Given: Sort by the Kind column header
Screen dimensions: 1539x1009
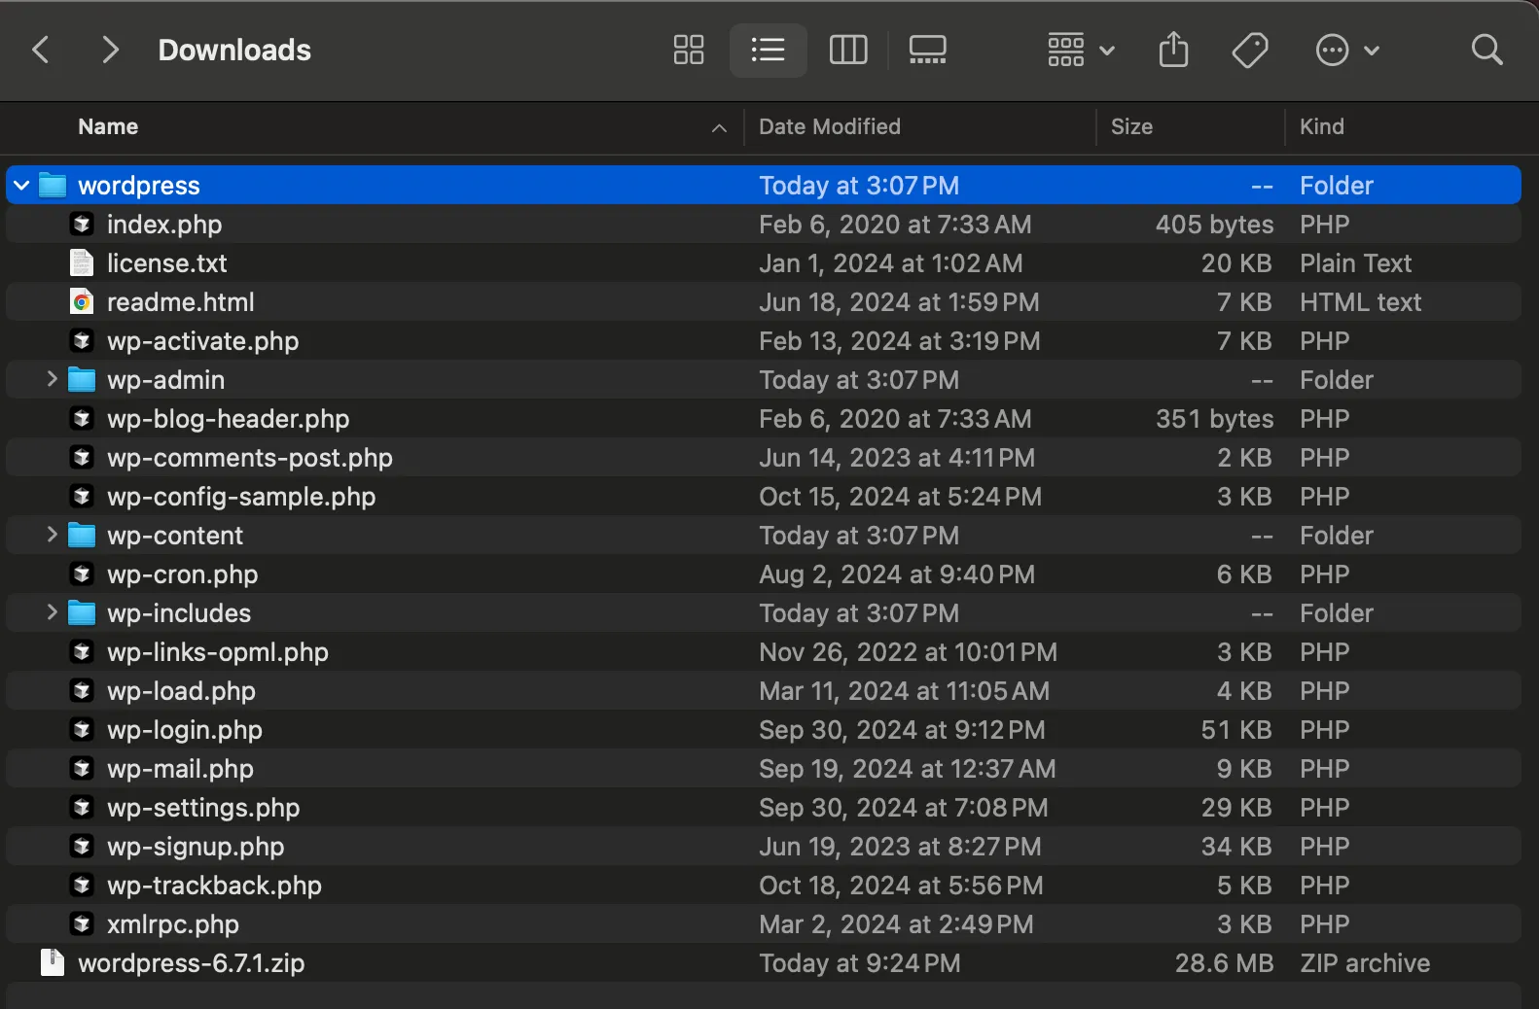Looking at the screenshot, I should (1321, 126).
